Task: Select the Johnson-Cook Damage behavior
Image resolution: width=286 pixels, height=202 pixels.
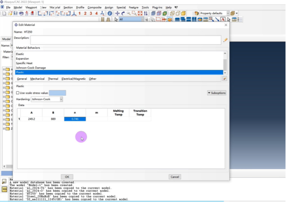Action: pyautogui.click(x=119, y=68)
